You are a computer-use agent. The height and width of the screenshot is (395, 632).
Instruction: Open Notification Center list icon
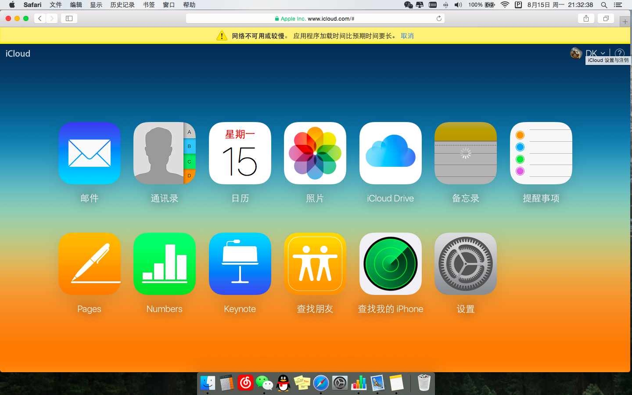point(618,5)
